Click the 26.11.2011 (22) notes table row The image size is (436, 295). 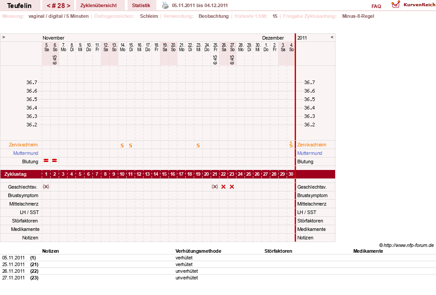tap(218, 271)
